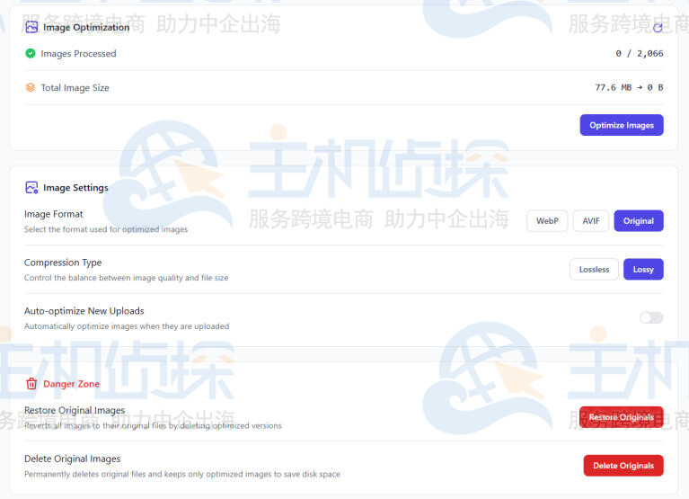689x499 pixels.
Task: Click the Images Processed label
Action: coord(79,54)
